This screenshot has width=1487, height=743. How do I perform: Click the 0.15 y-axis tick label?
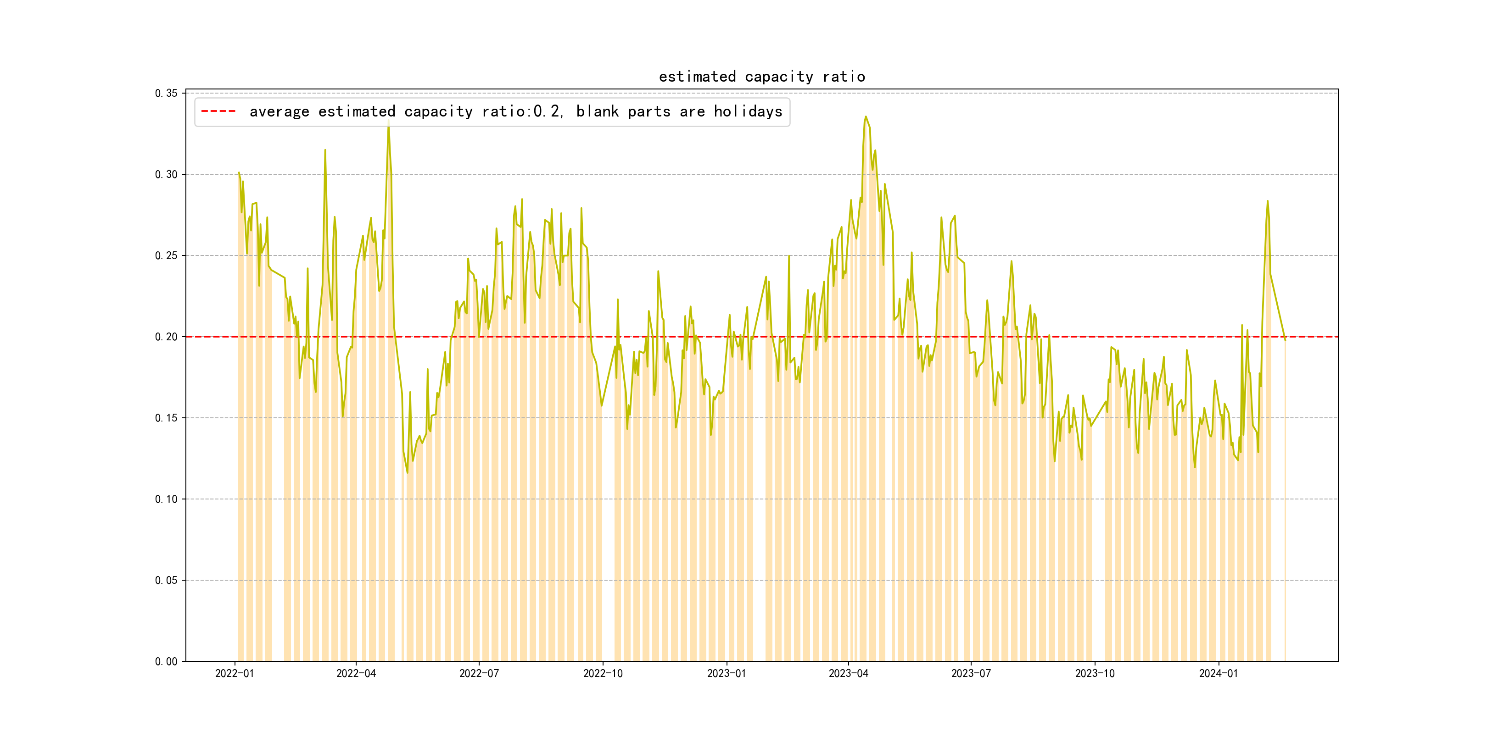[166, 418]
